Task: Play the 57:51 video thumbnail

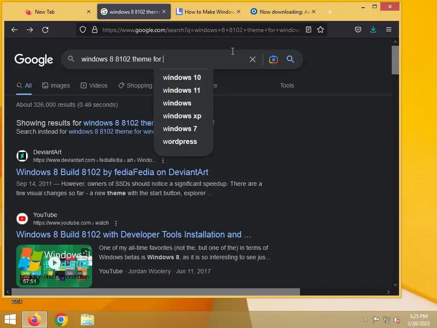Action: coord(54,266)
